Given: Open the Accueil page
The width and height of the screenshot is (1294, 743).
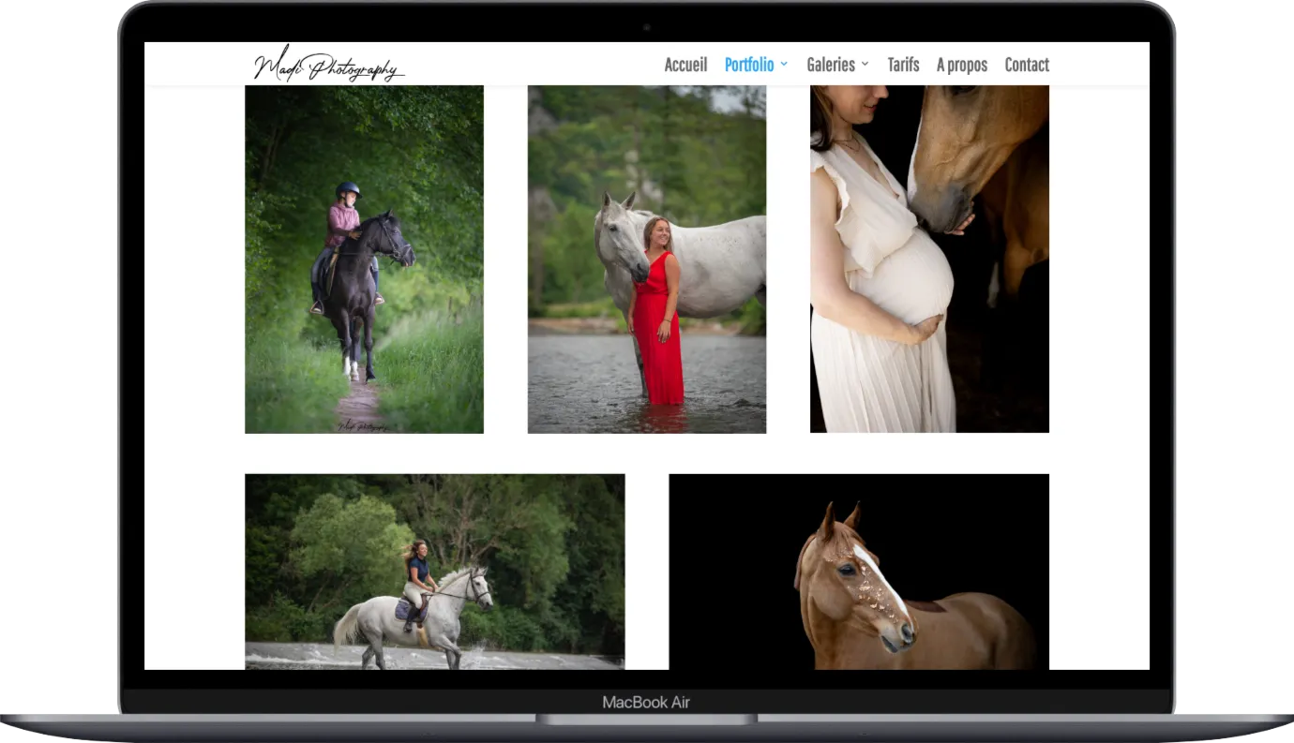Looking at the screenshot, I should tap(685, 65).
